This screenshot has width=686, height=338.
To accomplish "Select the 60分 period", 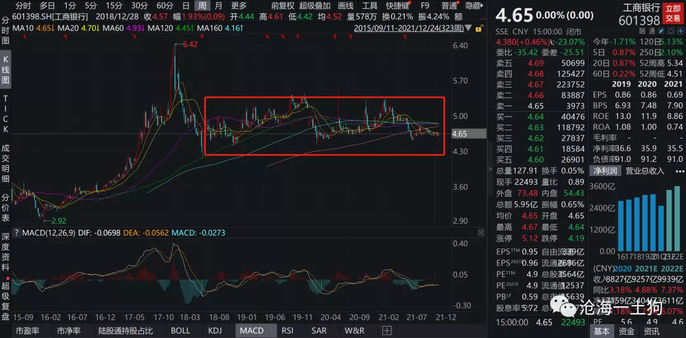I will click(x=165, y=6).
